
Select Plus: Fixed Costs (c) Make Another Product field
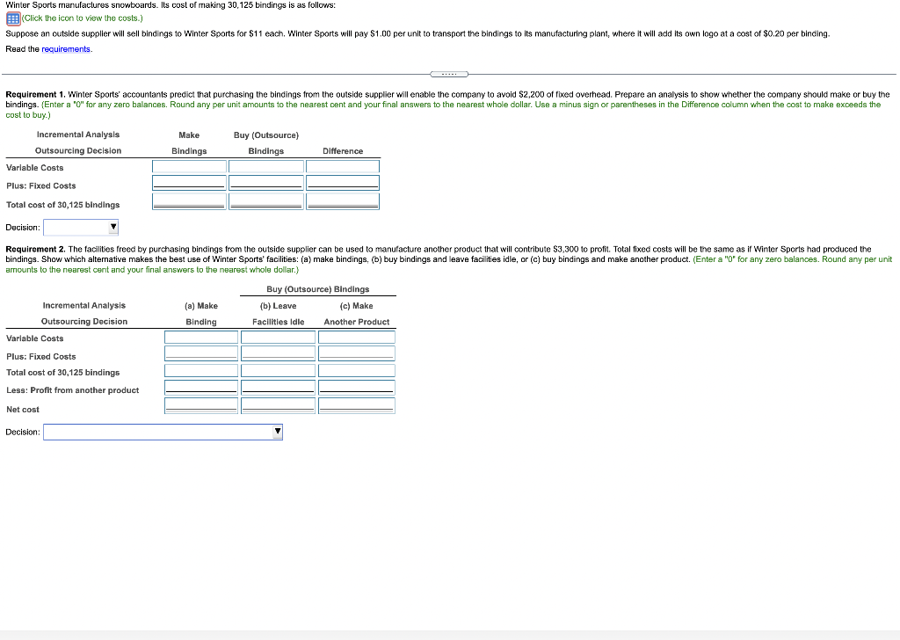click(x=357, y=353)
